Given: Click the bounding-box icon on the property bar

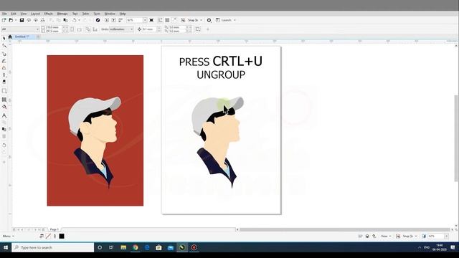Looking at the screenshot, I should click(x=198, y=29).
